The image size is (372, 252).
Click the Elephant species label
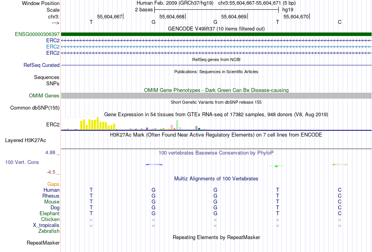(50, 214)
